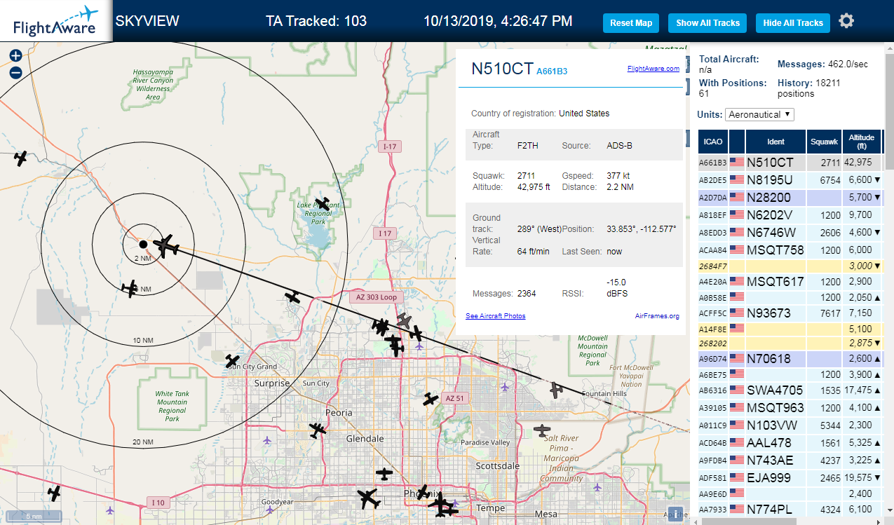Select the aircraft between Peoria and Glendale

coord(318,430)
